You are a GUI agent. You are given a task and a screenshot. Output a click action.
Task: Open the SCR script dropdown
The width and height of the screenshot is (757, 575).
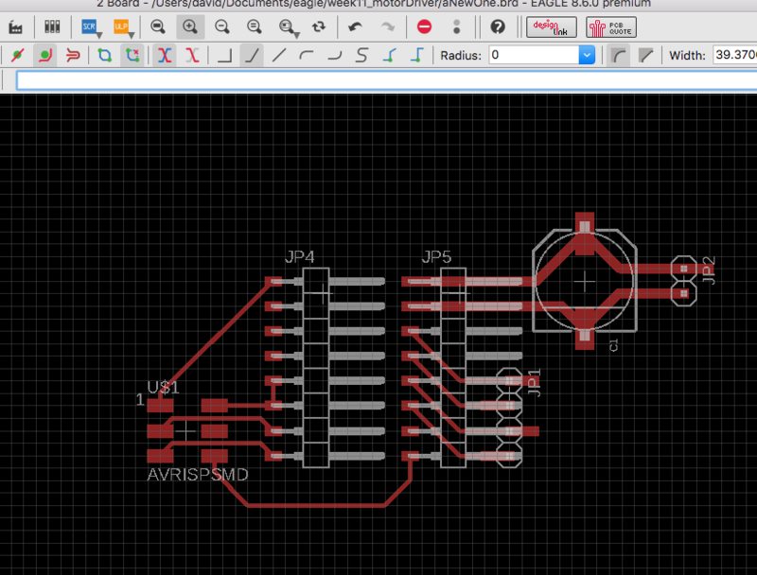pyautogui.click(x=92, y=26)
